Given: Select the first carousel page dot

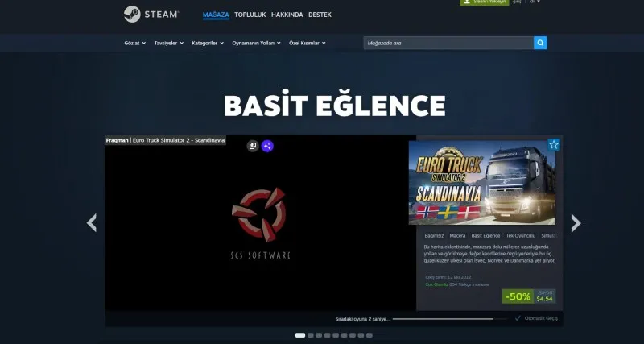Looking at the screenshot, I should click(300, 335).
